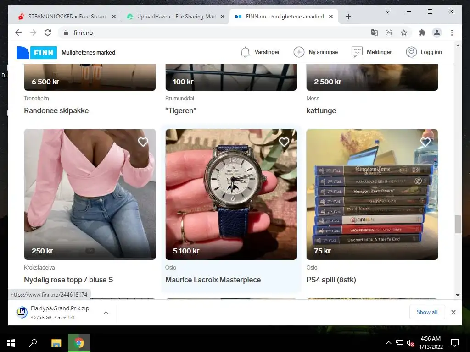Click the 75 kr price label
This screenshot has width=470, height=352.
click(x=322, y=251)
